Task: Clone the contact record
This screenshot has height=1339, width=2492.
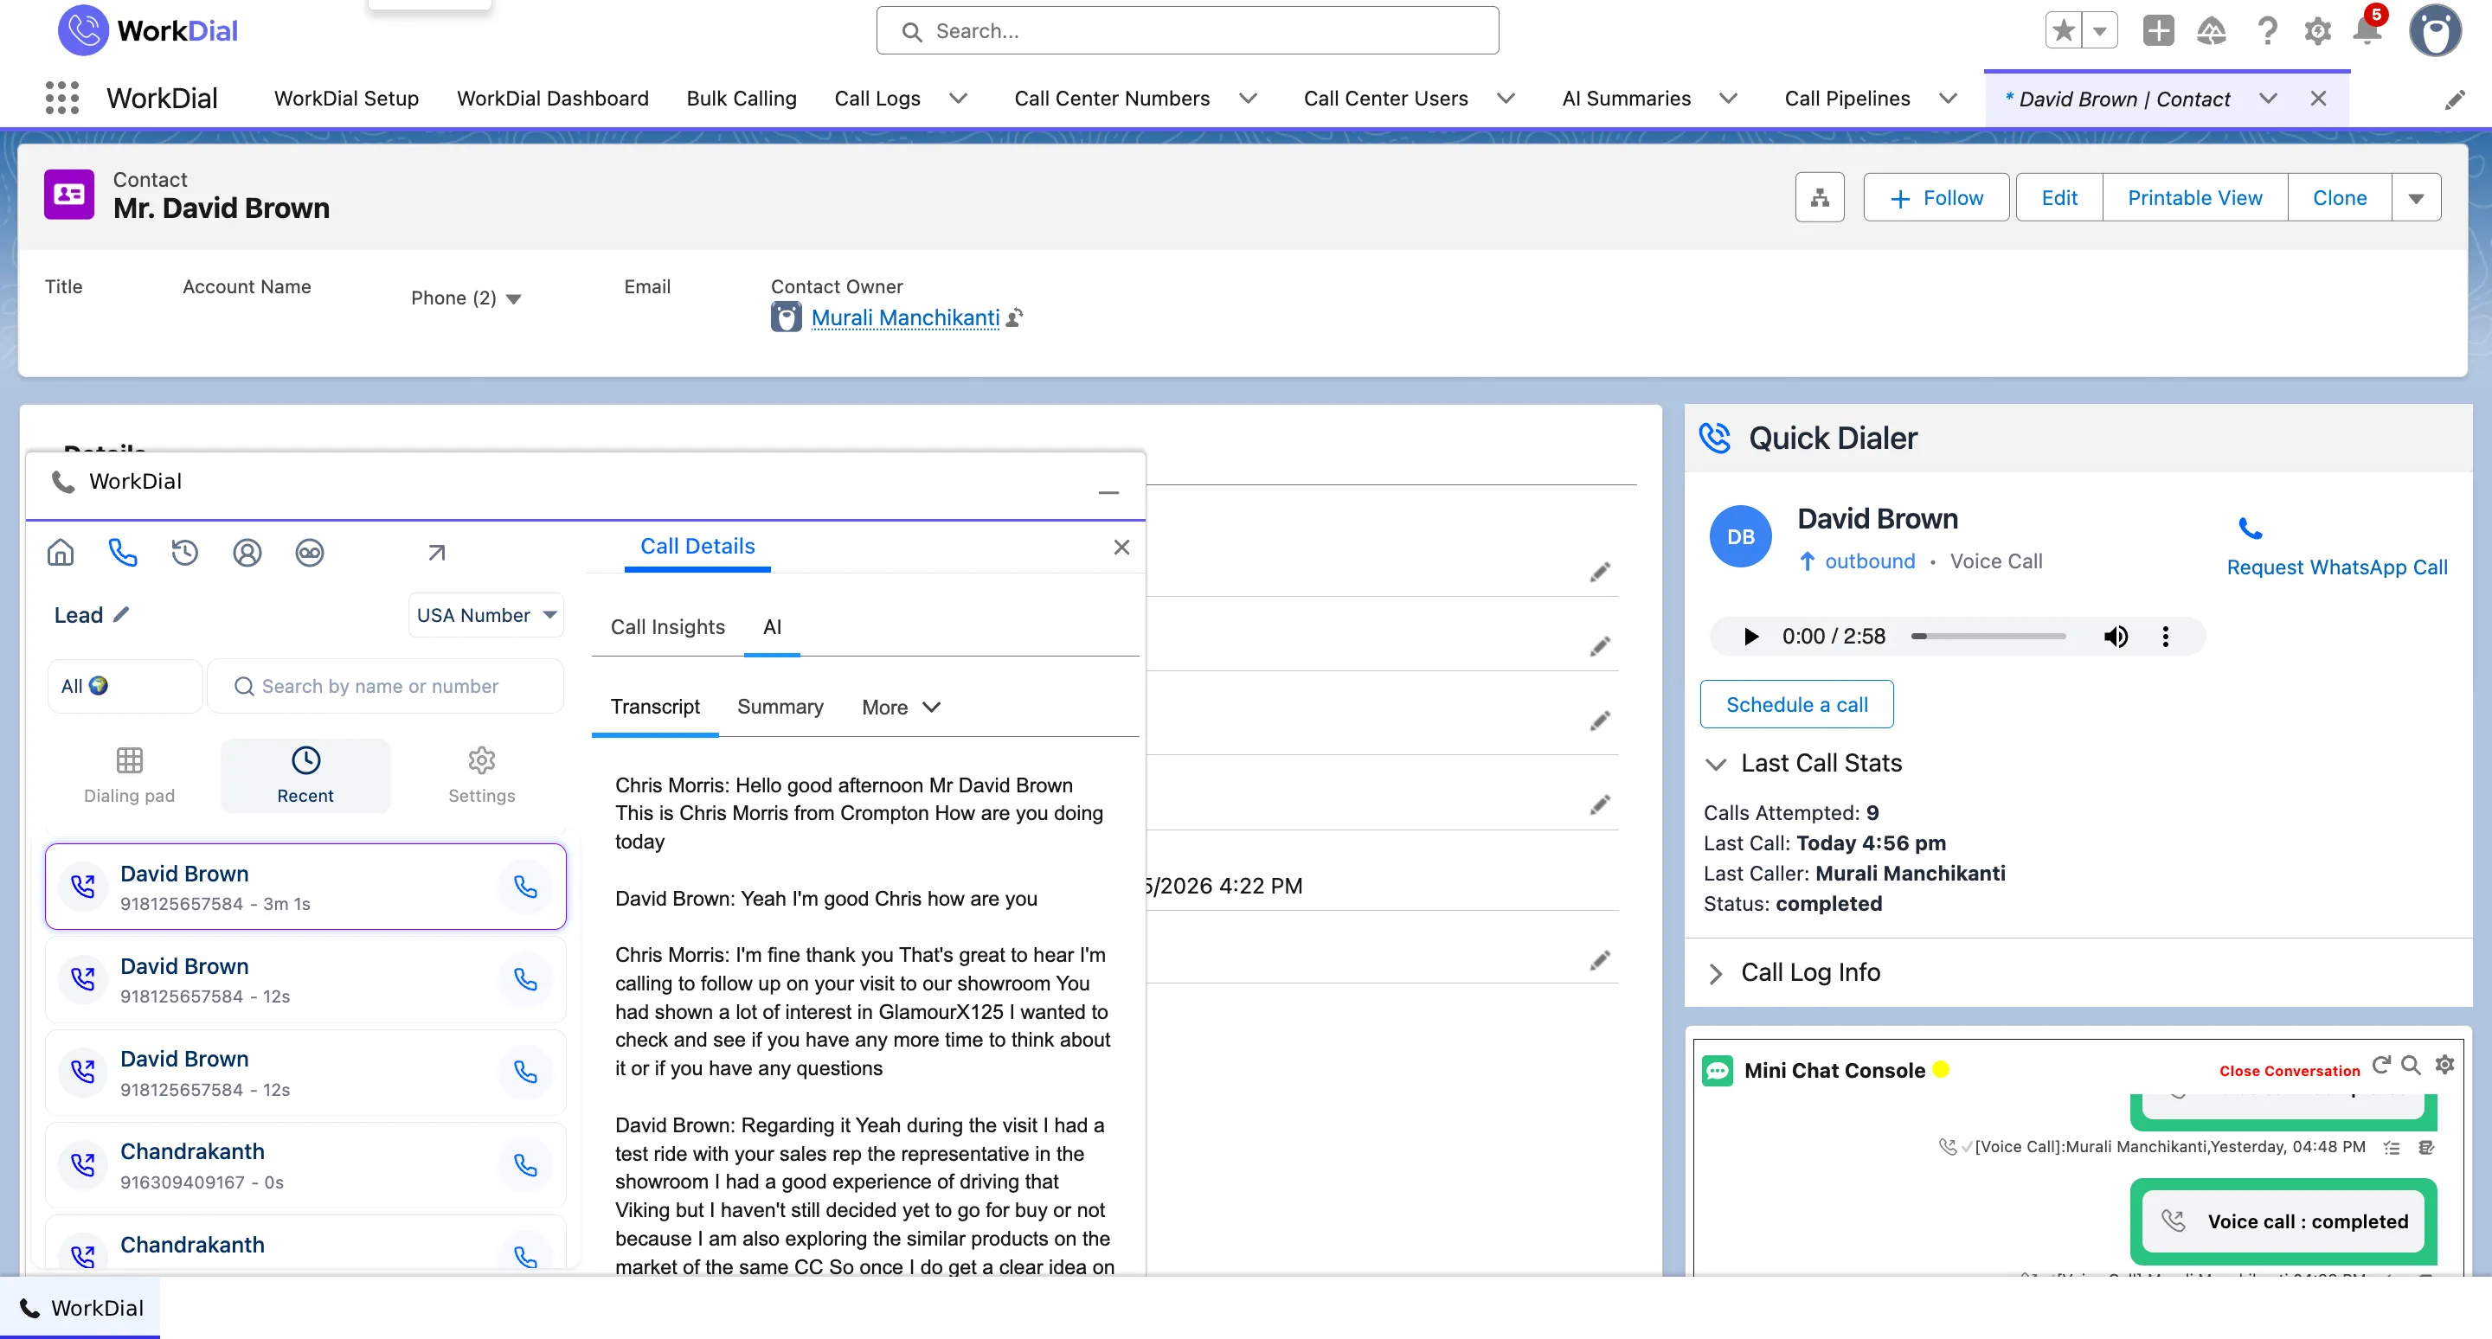Action: point(2339,197)
